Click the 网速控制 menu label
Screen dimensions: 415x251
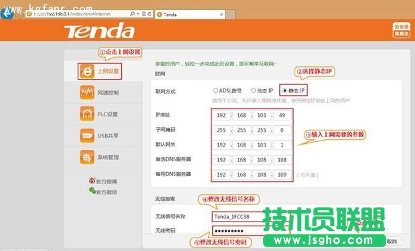click(108, 92)
